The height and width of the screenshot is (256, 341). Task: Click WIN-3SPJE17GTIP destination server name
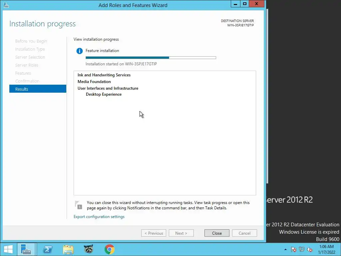point(240,25)
